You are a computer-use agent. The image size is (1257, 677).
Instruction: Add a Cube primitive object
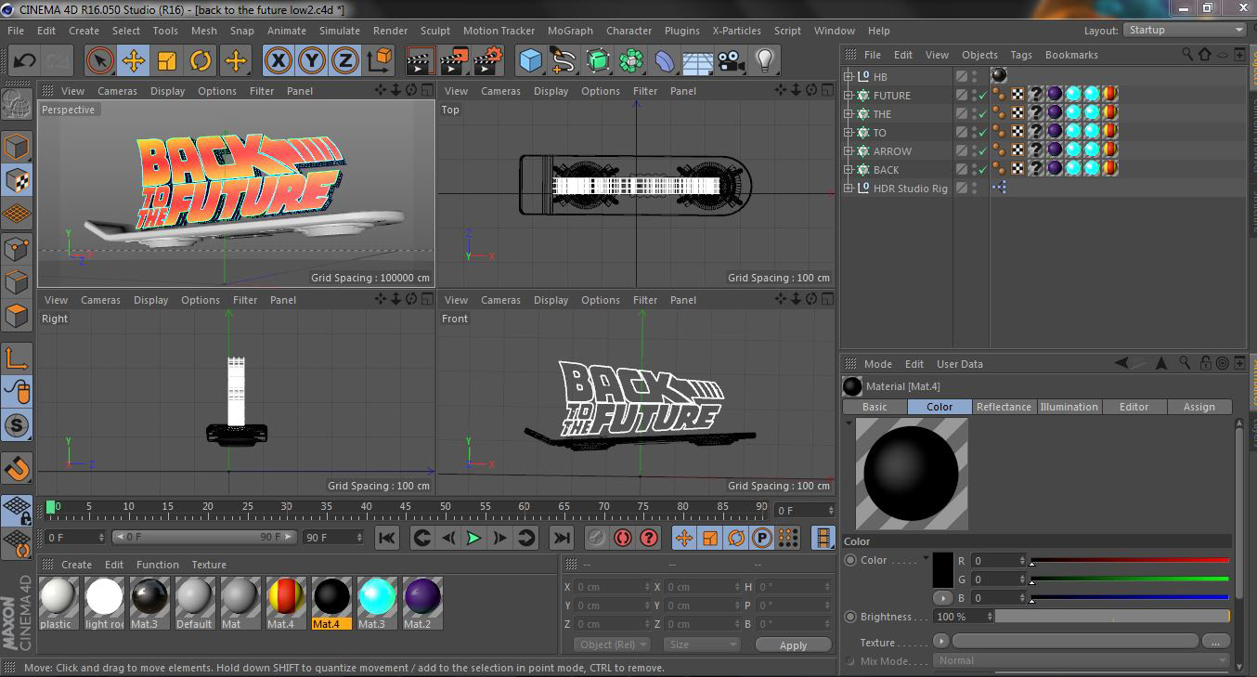pos(530,61)
